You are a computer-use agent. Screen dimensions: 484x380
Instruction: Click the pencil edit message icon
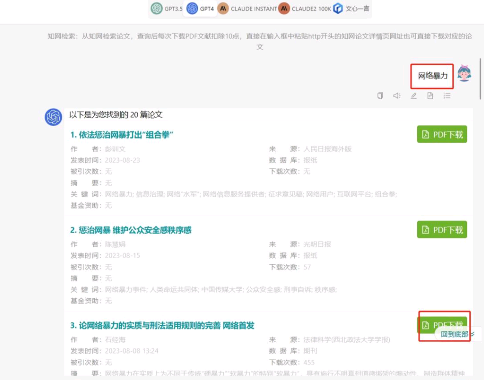coord(414,95)
